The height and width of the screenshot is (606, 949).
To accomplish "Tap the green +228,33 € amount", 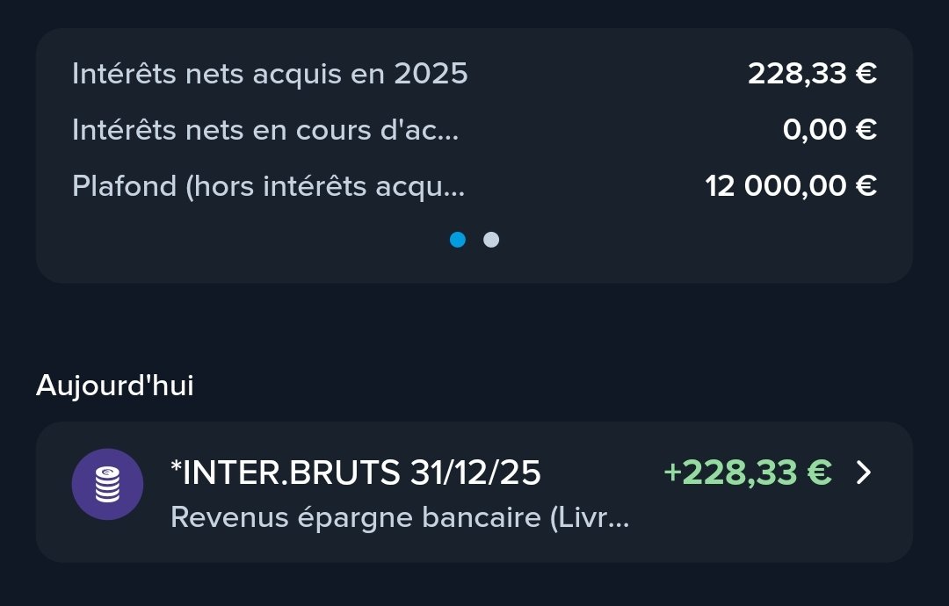I will 747,473.
